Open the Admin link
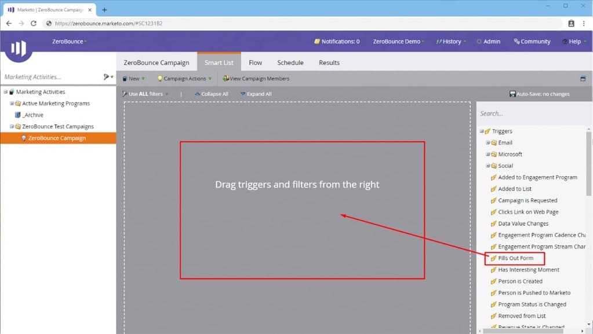Viewport: 593px width, 334px height. pos(489,42)
